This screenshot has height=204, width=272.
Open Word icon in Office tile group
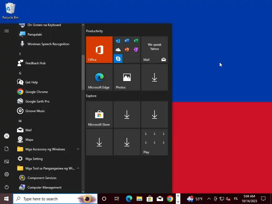(x=127, y=41)
